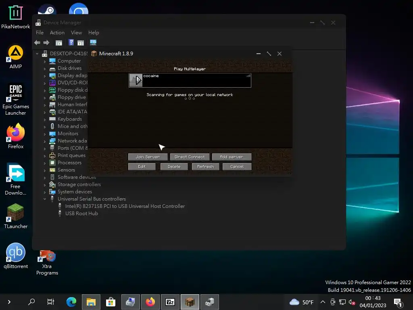The height and width of the screenshot is (310, 413).
Task: Click Firefox taskbar button
Action: 150,302
